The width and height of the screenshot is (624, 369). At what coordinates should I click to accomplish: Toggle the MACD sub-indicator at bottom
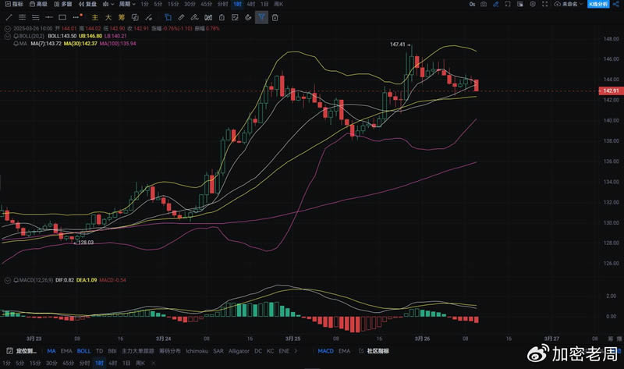click(326, 352)
